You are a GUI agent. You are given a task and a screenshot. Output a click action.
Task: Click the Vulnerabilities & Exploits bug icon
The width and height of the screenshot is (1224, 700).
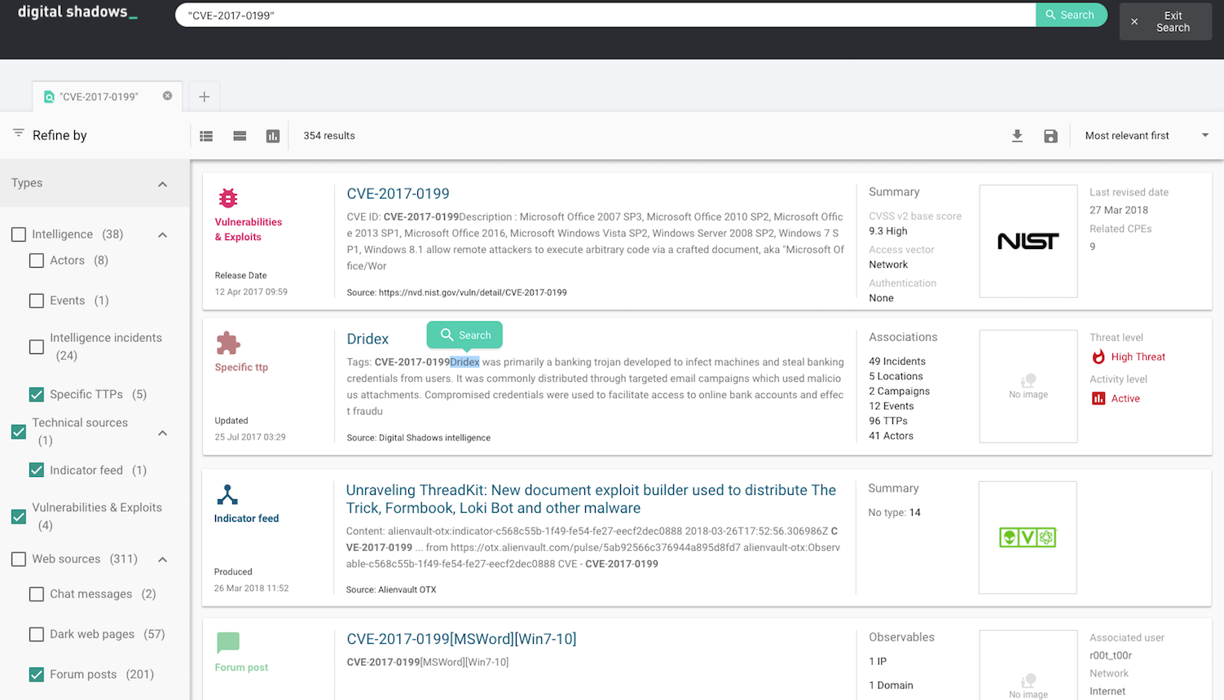[228, 198]
